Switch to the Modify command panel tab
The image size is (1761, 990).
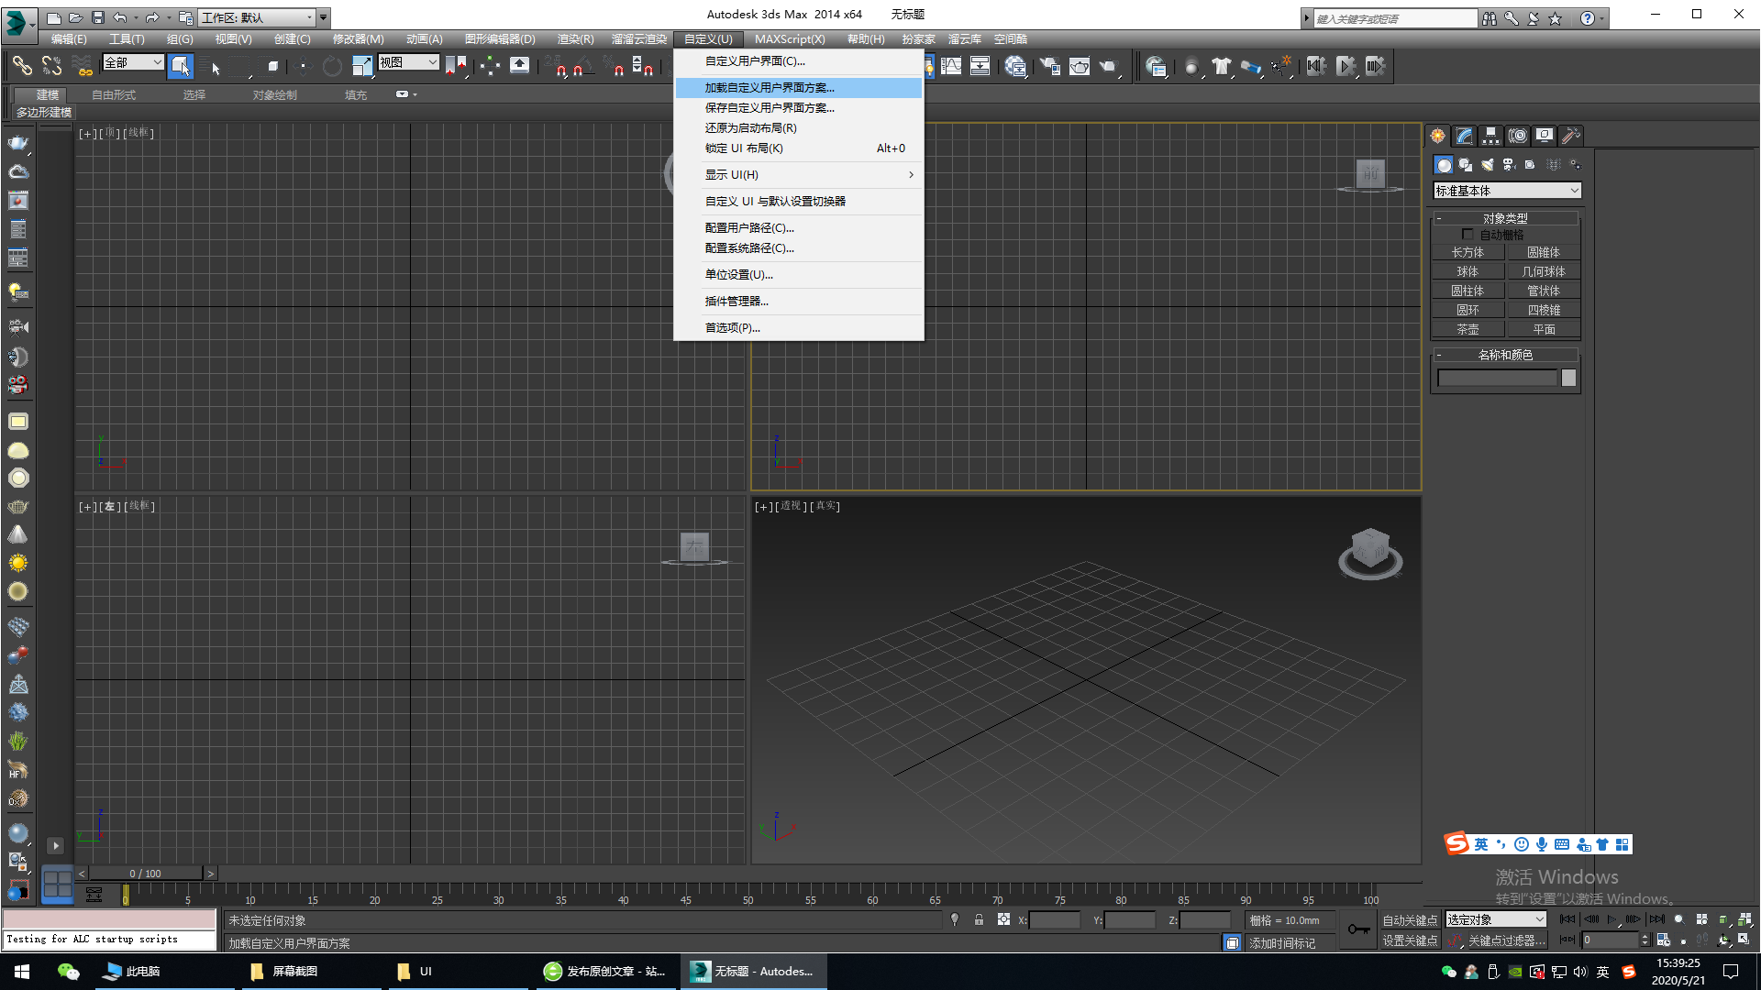click(x=1465, y=136)
